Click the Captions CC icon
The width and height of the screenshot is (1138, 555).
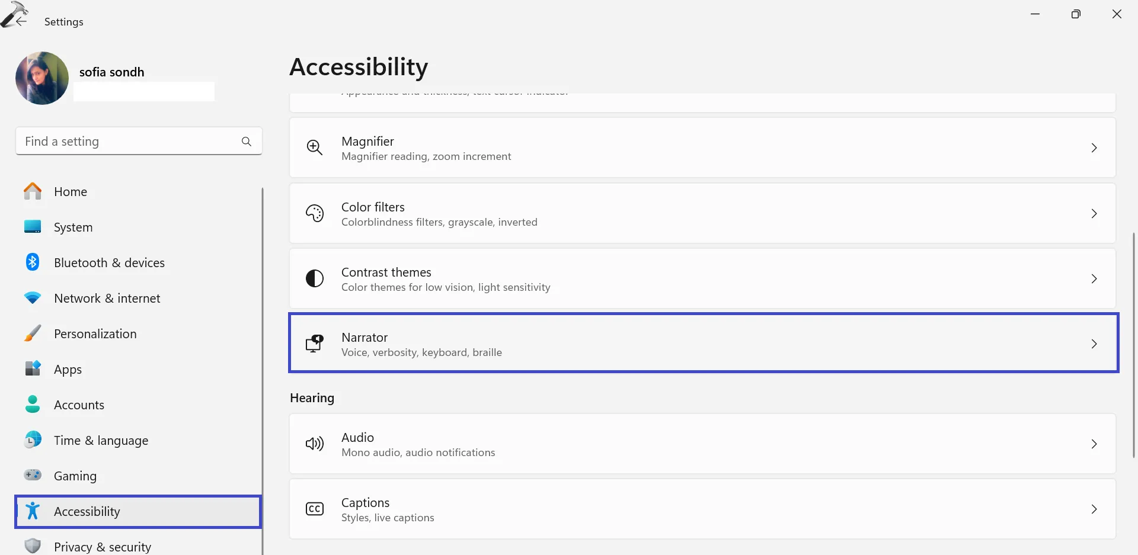[314, 509]
